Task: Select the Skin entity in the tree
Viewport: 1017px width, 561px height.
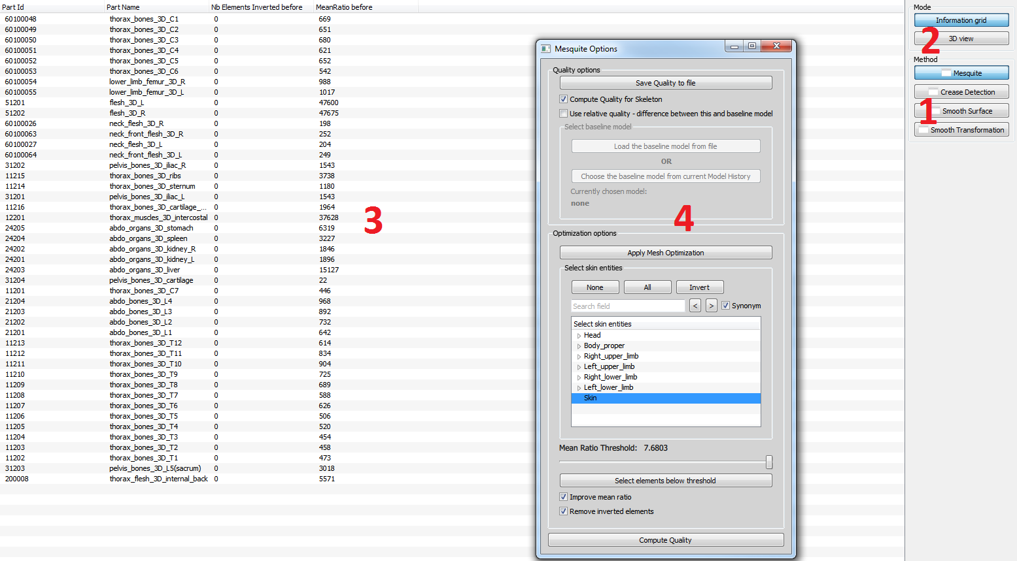Action: 666,398
